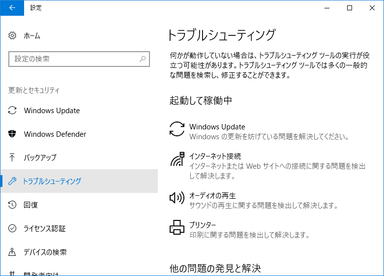Click the magnifier icon in search box
This screenshot has height=276, width=384.
coord(143,59)
